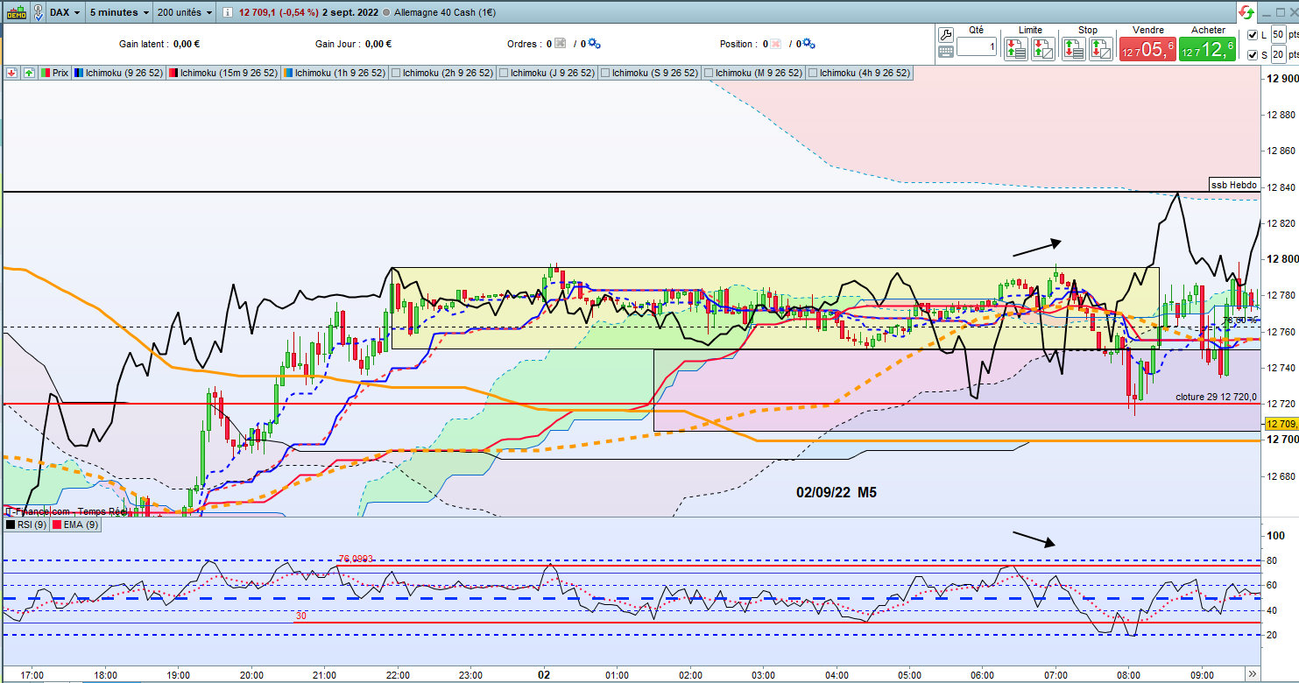This screenshot has height=683, width=1299.
Task: Click the keyboard icon under the wrench
Action: click(946, 52)
